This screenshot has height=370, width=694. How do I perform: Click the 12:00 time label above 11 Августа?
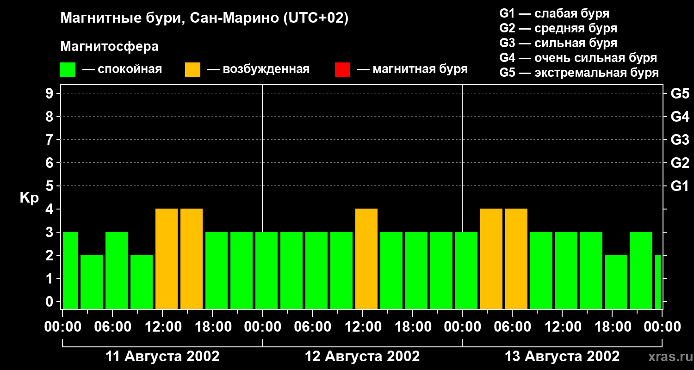click(162, 327)
